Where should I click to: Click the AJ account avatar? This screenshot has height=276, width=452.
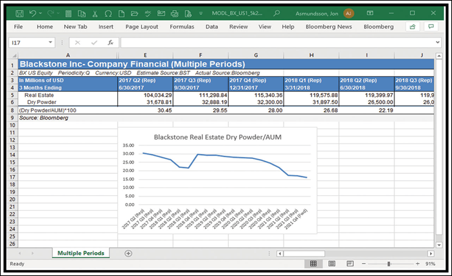(x=349, y=13)
